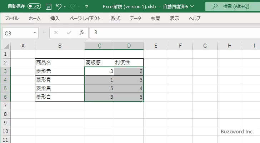Click cell C5 in the 菱形黒 row

(x=99, y=88)
